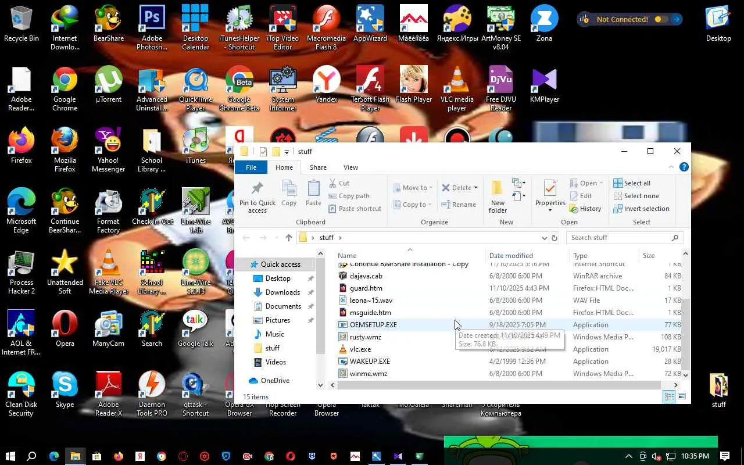Select the vlc.exe file
744x465 pixels.
click(x=360, y=349)
